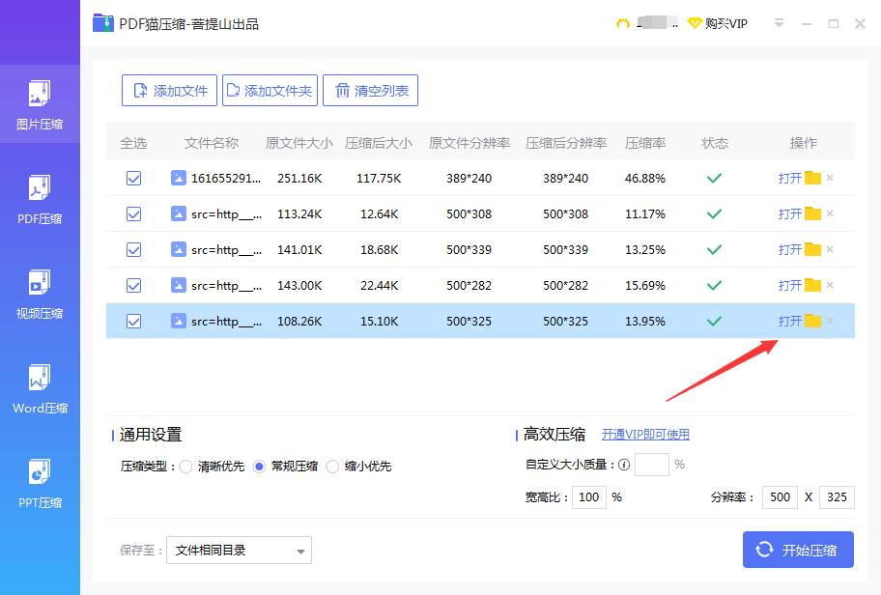Viewport: 881px width, 595px height.
Task: Open folder icon for the 46.88% row
Action: pyautogui.click(x=812, y=178)
